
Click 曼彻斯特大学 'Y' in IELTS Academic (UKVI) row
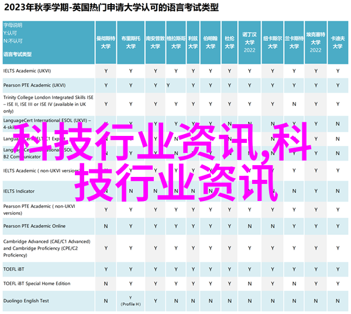point(106,71)
